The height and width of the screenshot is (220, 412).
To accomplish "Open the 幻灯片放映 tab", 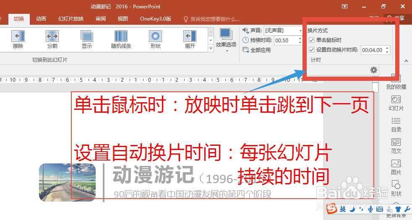I will click(71, 19).
